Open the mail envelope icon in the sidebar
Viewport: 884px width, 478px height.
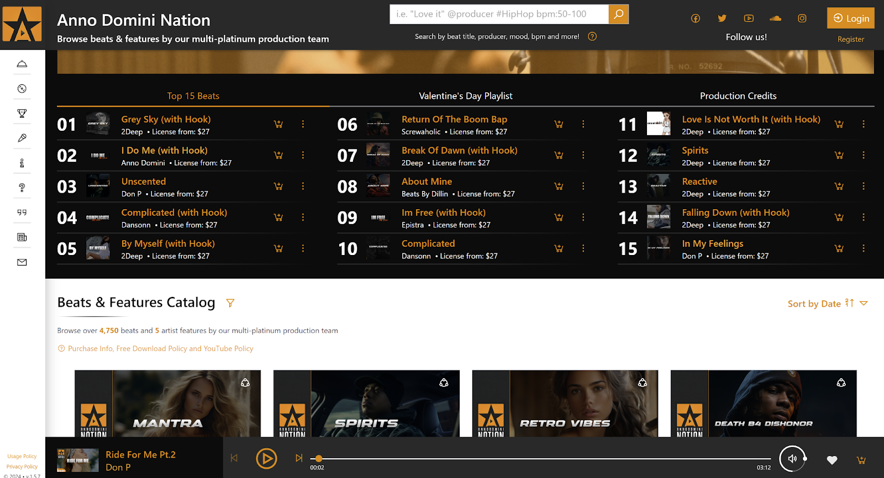click(x=22, y=262)
